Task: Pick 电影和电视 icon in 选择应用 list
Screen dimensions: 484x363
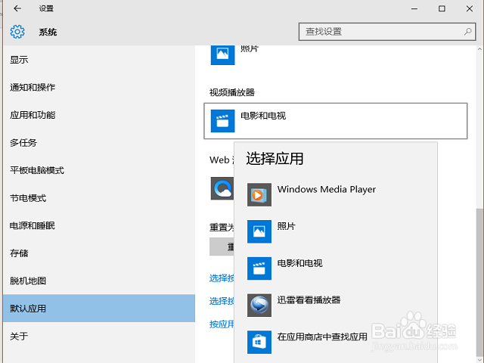Action: point(259,268)
